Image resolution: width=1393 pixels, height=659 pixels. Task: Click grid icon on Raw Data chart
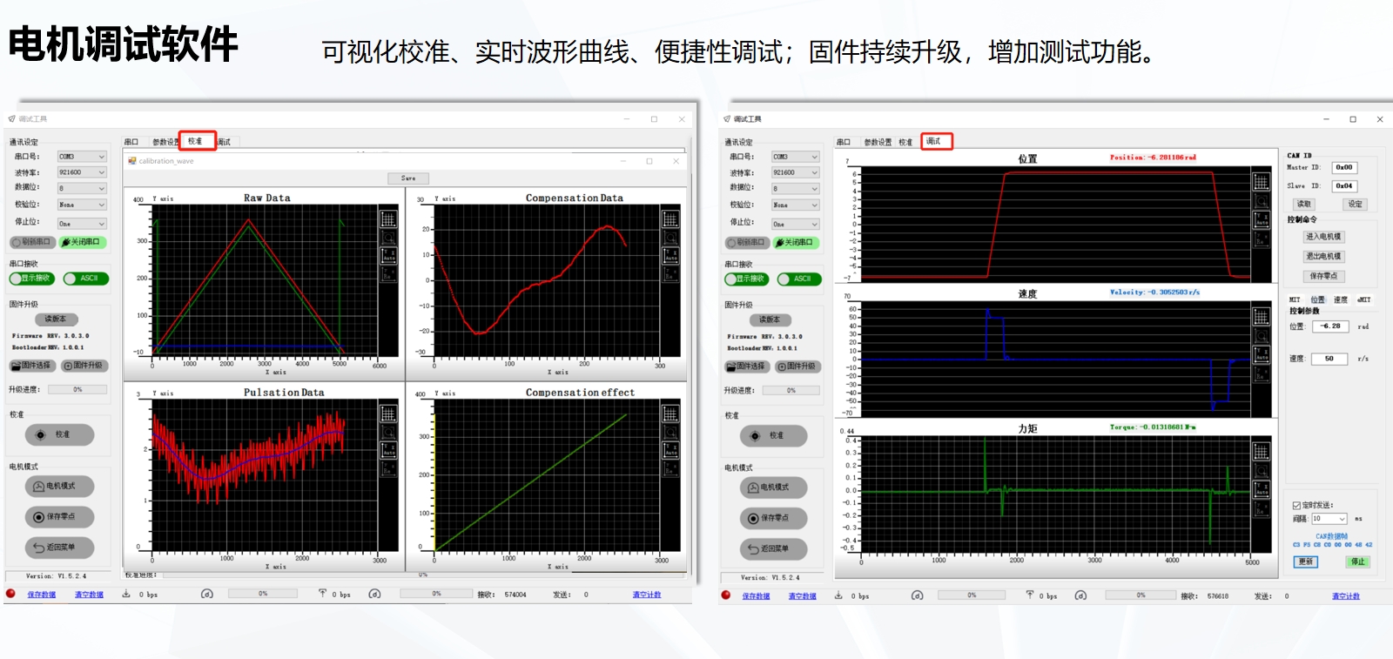coord(388,219)
